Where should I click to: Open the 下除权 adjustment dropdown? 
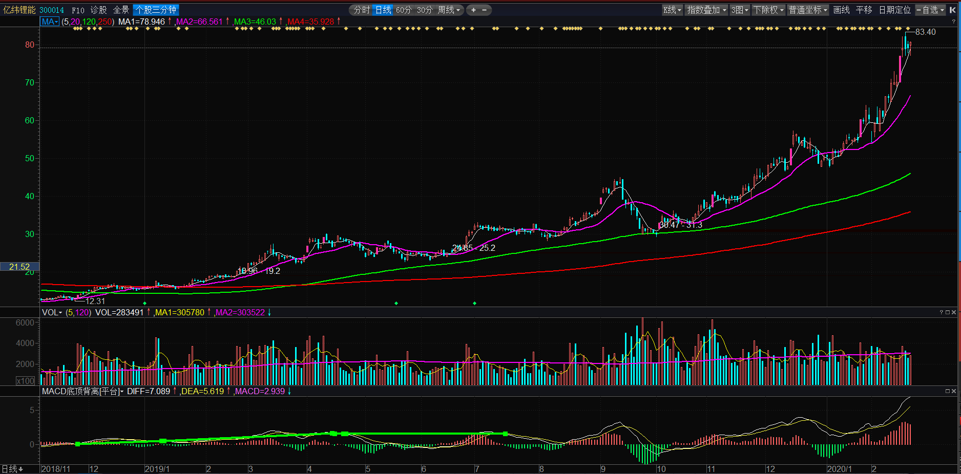click(x=768, y=10)
